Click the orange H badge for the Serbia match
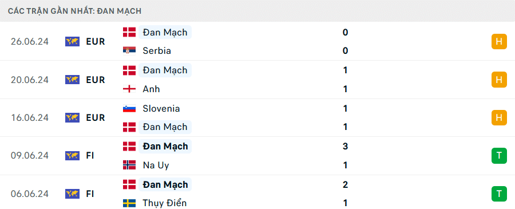The height and width of the screenshot is (209, 515). (x=499, y=41)
